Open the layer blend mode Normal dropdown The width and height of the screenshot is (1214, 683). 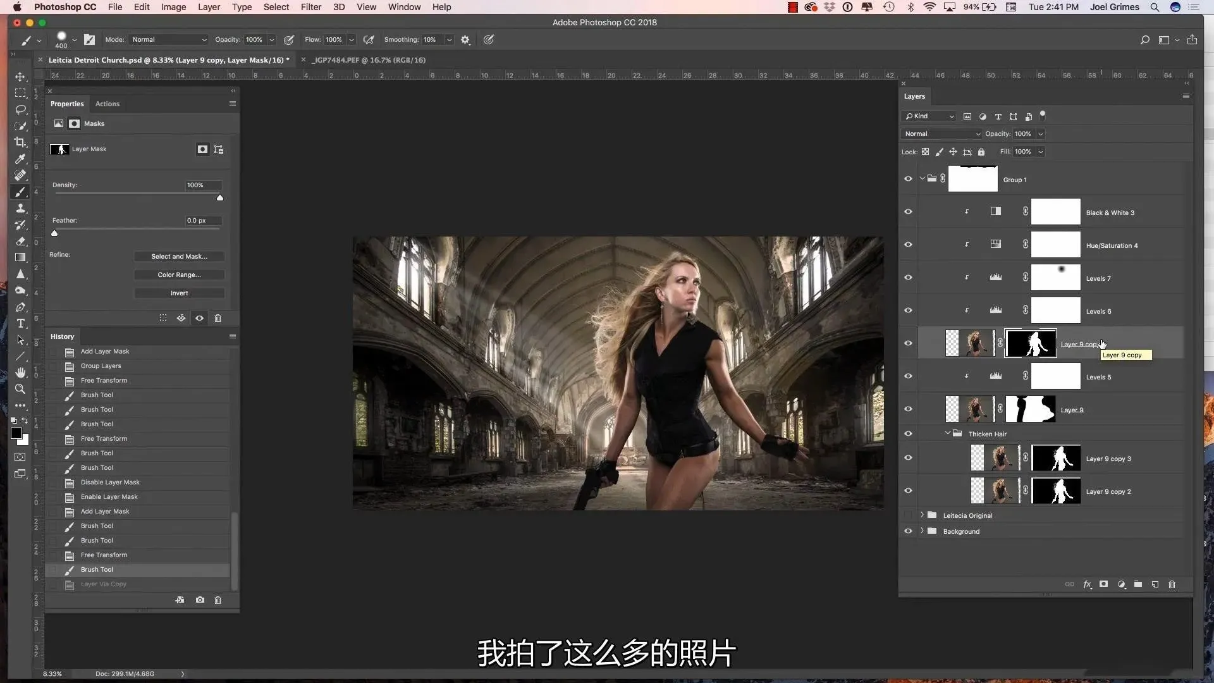[x=941, y=134]
